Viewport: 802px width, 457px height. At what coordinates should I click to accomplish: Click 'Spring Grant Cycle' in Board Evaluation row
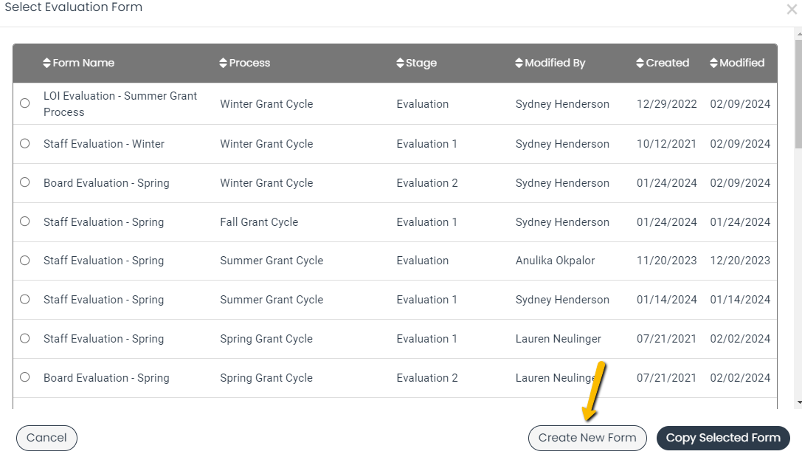click(x=266, y=378)
